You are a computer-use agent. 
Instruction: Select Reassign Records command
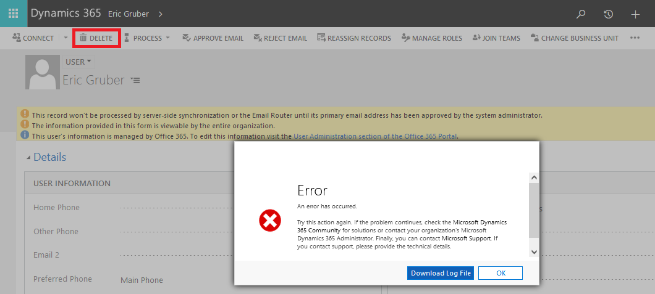click(353, 38)
